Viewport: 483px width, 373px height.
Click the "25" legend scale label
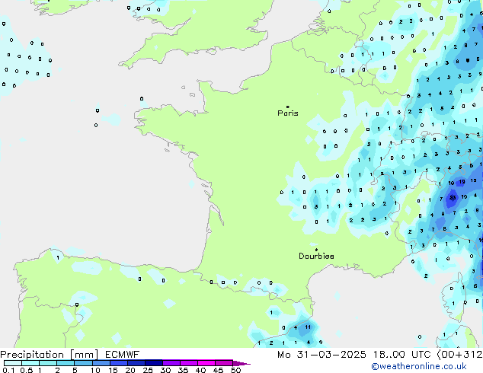point(148,370)
